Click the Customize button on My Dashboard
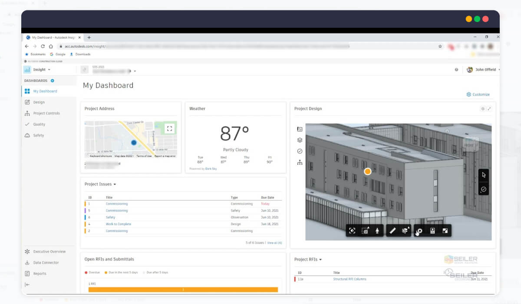This screenshot has height=304, width=521. tap(478, 94)
